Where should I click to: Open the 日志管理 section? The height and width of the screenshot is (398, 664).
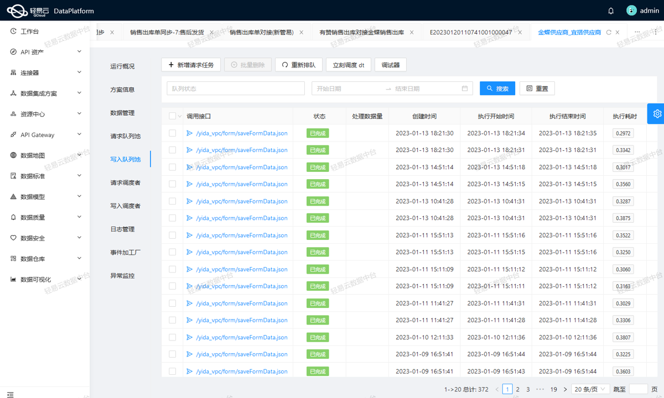point(122,229)
